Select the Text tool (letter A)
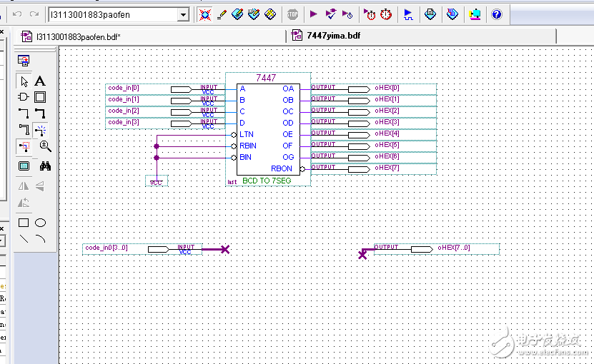The width and height of the screenshot is (594, 364). point(40,81)
